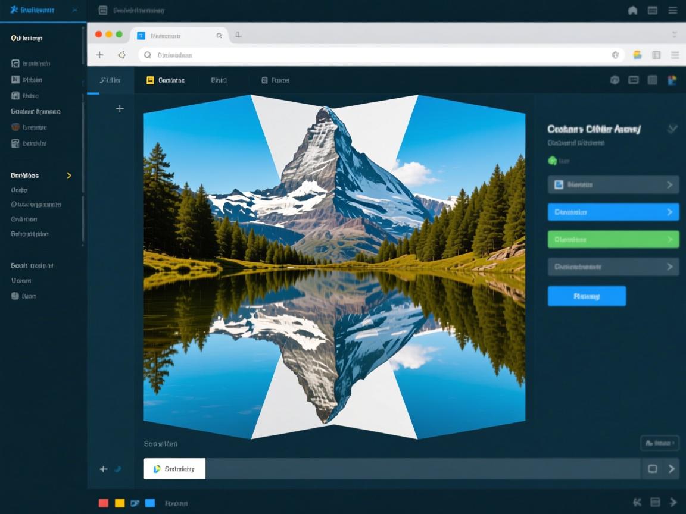
Task: Click the double-arrow back icon at bottom right
Action: (x=637, y=503)
